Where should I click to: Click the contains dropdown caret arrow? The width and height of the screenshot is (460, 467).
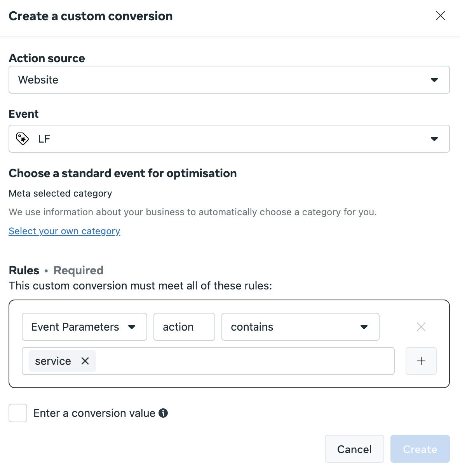pyautogui.click(x=364, y=327)
